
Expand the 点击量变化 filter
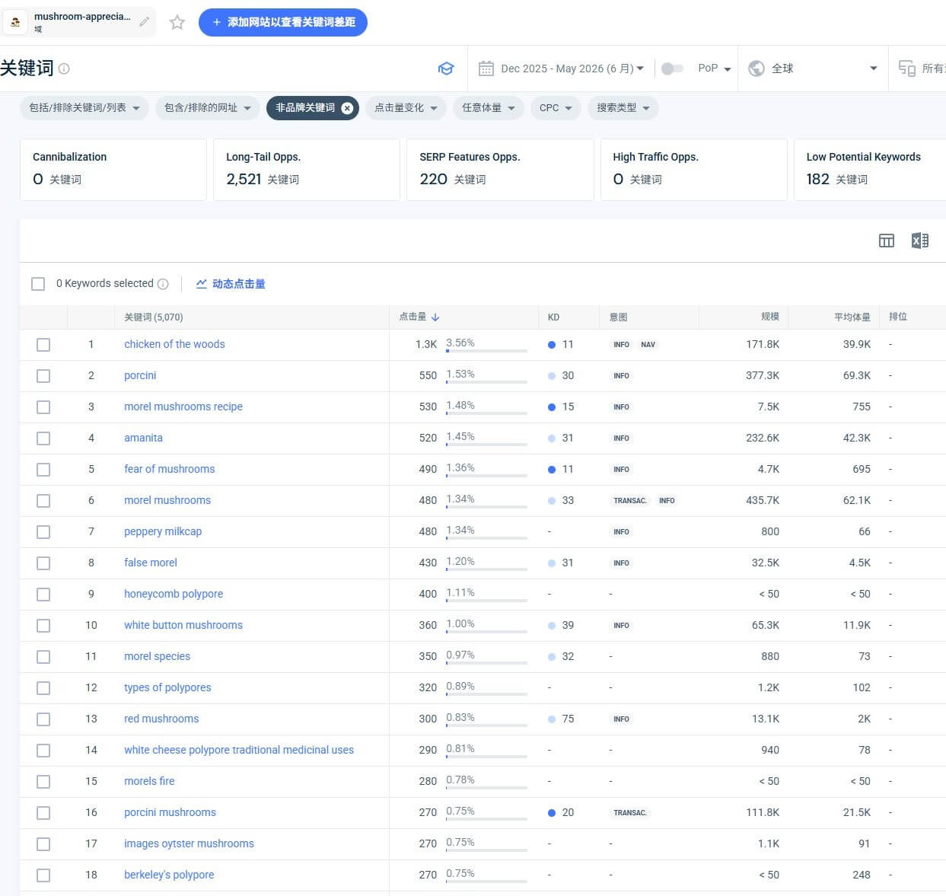click(406, 108)
